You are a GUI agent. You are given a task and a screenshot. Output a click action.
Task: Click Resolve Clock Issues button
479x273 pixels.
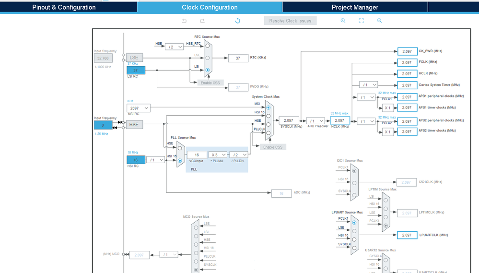pos(290,21)
